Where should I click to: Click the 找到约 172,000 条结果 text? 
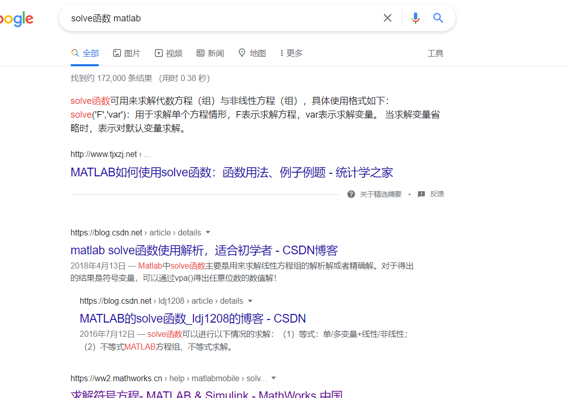[x=111, y=78]
